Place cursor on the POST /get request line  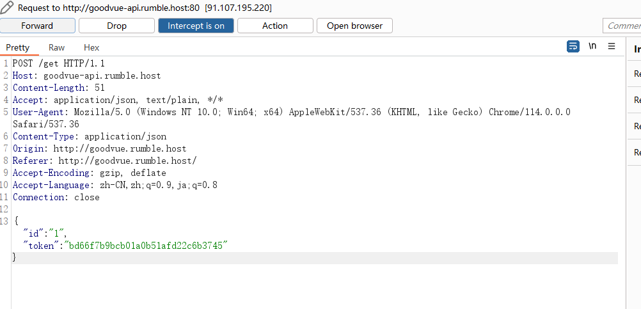click(x=58, y=63)
